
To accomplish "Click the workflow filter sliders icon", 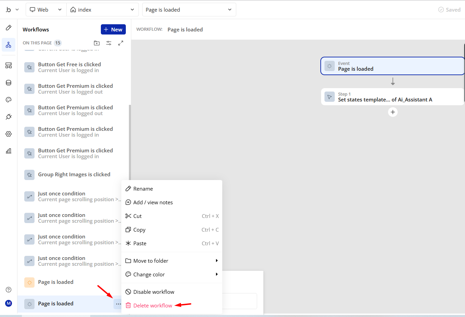I will point(109,43).
